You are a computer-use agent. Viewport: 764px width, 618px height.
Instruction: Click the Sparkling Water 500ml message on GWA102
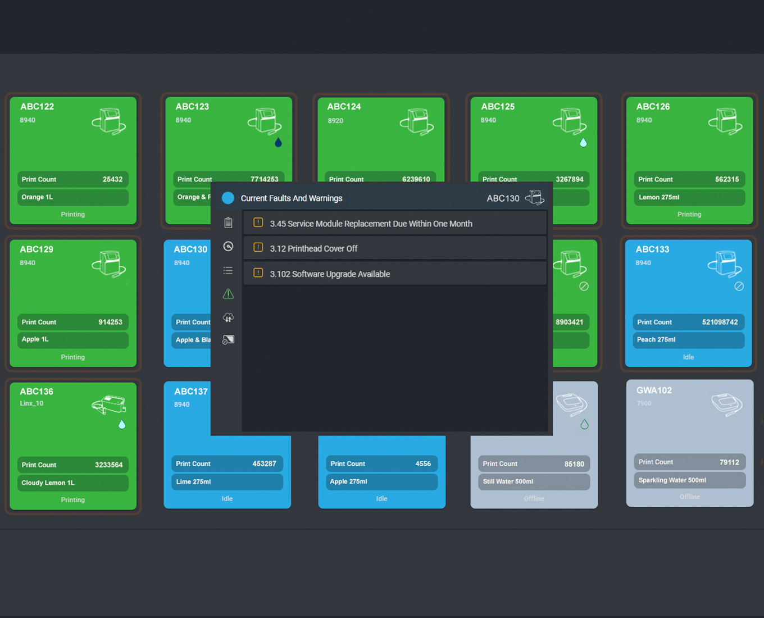pyautogui.click(x=690, y=480)
